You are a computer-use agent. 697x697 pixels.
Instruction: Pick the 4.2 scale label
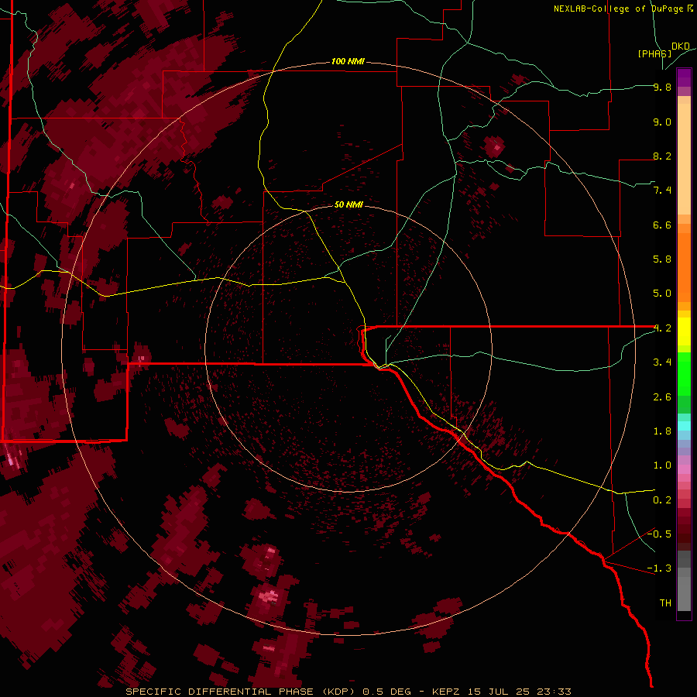pos(662,328)
